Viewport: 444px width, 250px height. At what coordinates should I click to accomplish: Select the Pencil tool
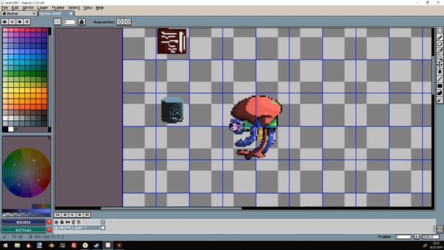click(439, 37)
